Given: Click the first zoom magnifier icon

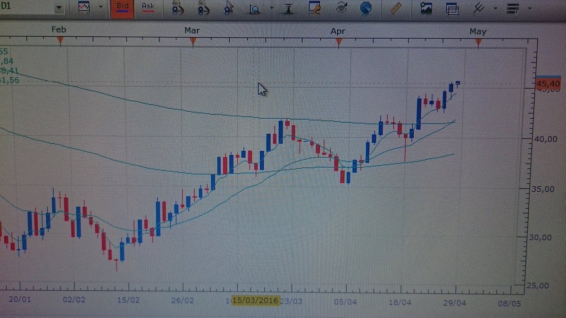Looking at the screenshot, I should (178, 8).
